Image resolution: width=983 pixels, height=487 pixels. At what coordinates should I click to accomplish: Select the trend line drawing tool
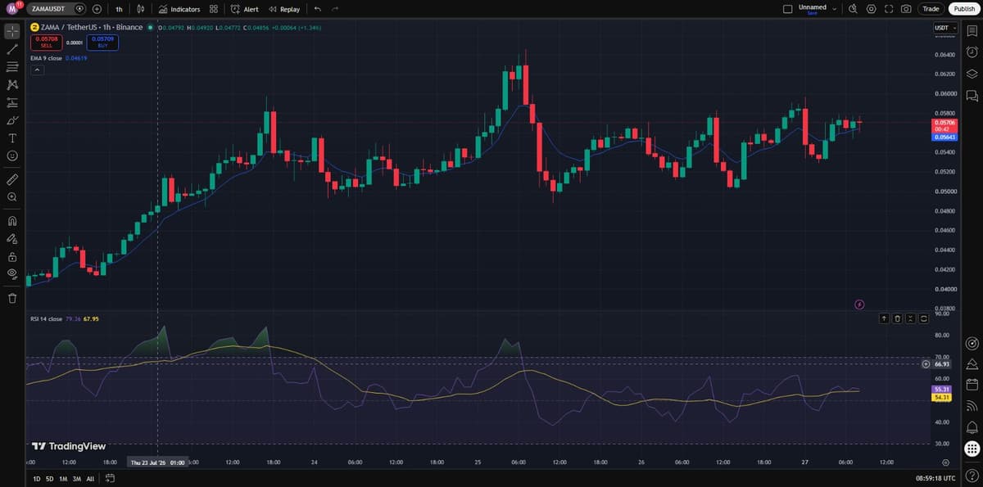click(x=12, y=49)
